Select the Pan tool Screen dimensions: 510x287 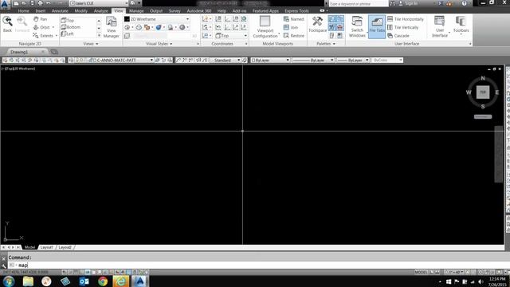40,19
